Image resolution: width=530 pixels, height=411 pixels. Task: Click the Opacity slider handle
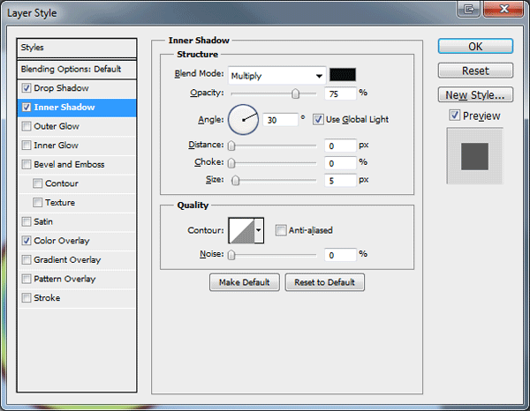click(295, 93)
